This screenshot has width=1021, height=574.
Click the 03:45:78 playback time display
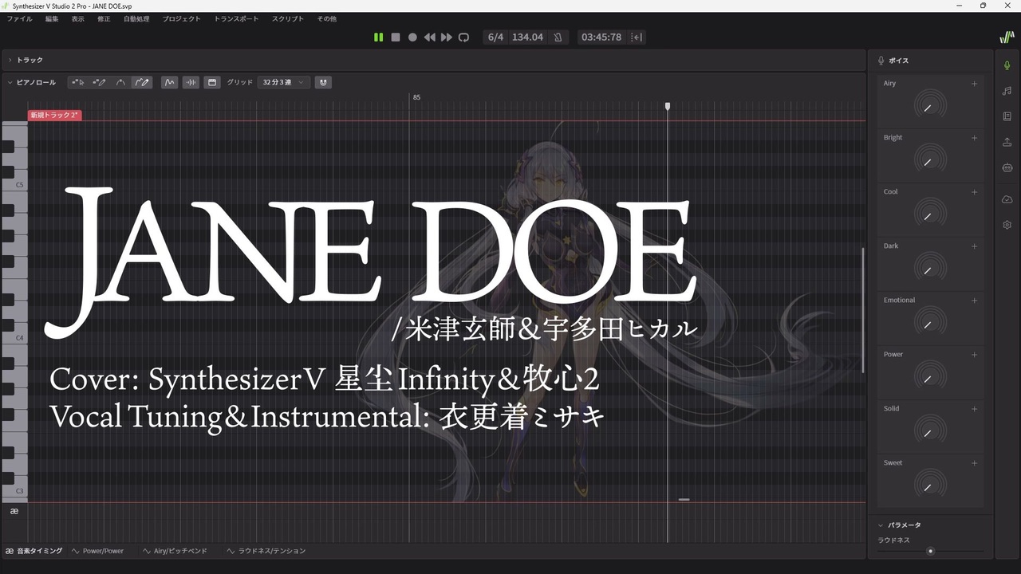(x=601, y=37)
